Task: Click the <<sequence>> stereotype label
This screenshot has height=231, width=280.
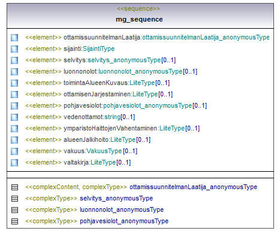Action: [x=139, y=9]
